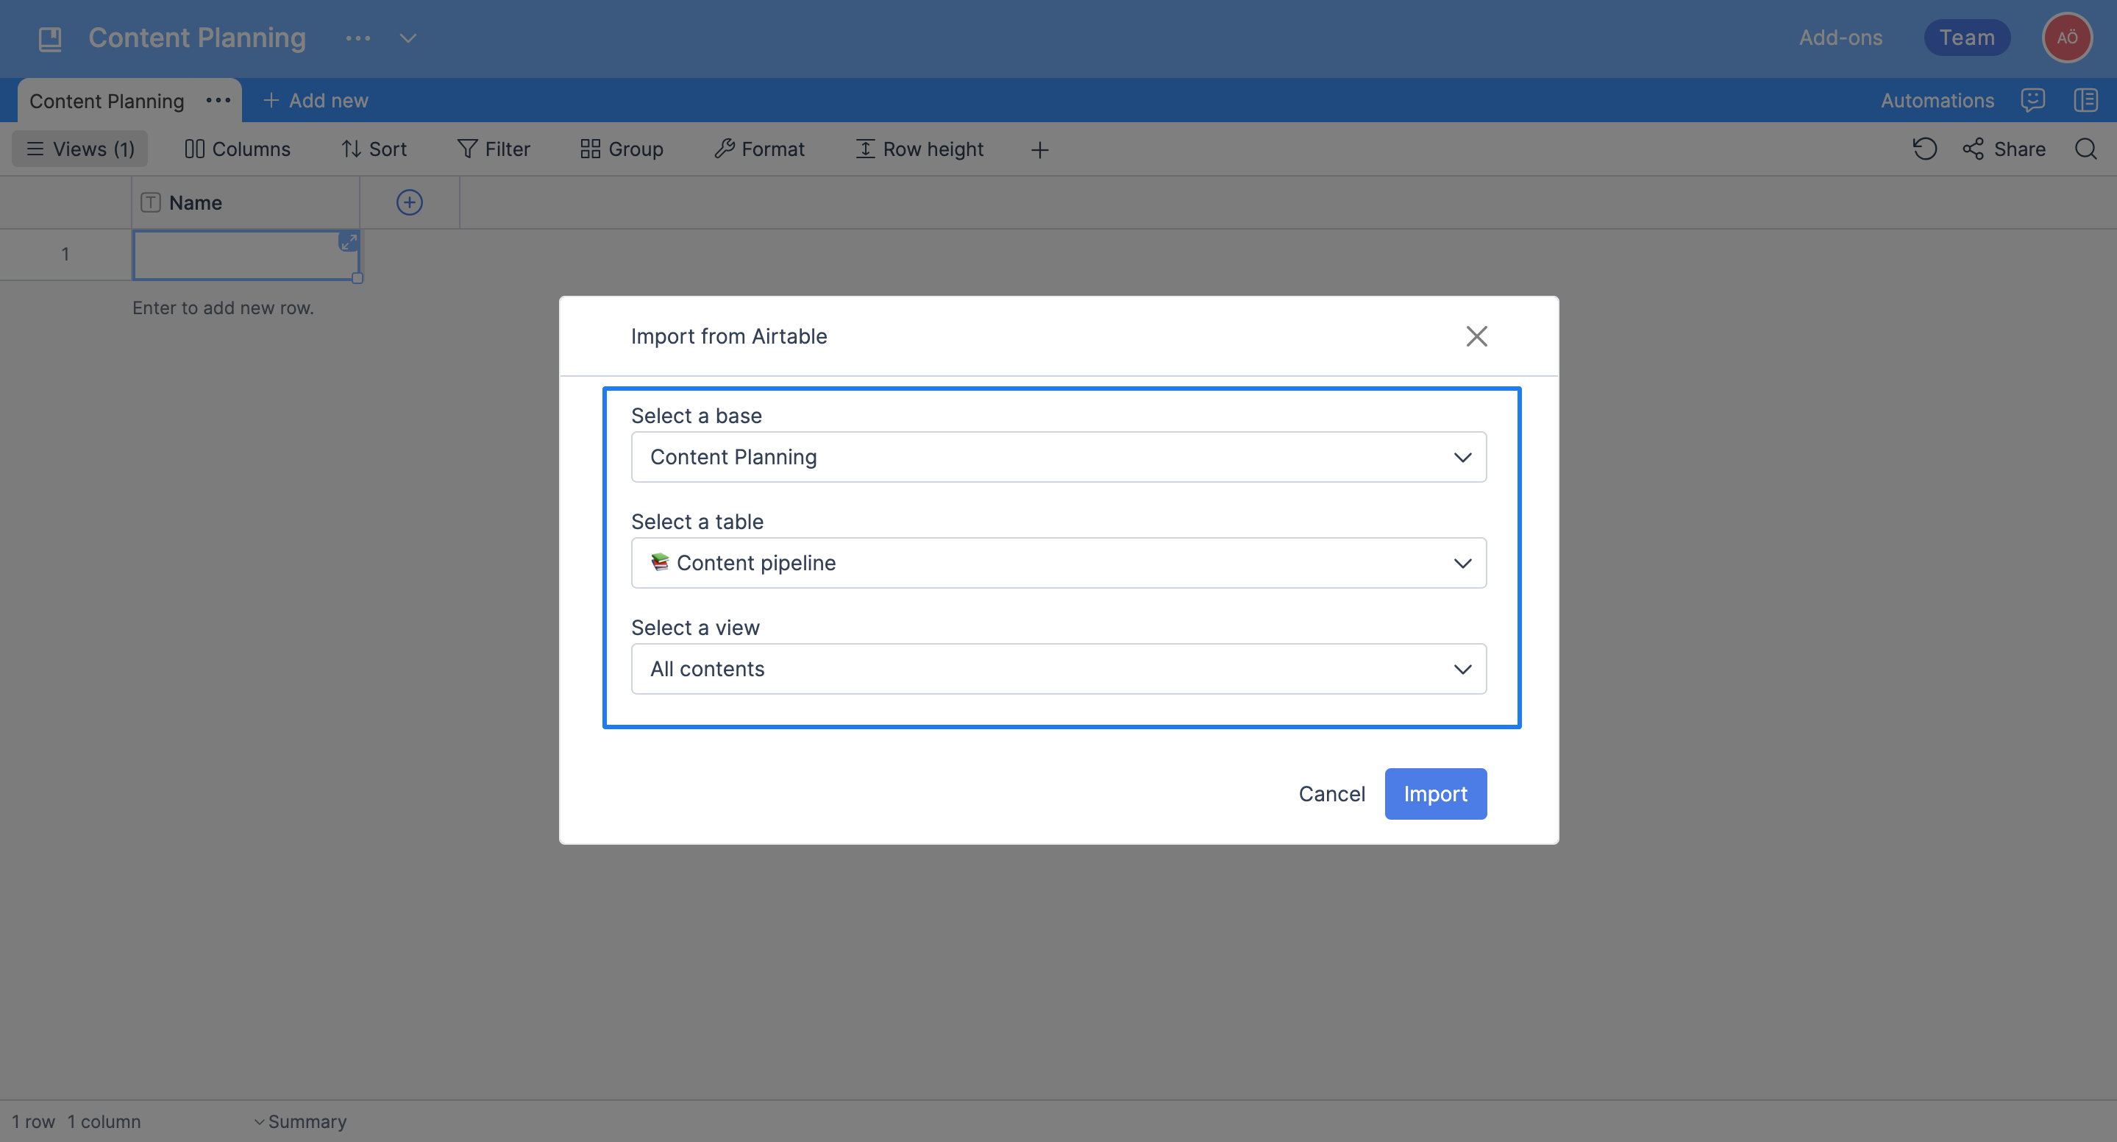2117x1142 pixels.
Task: Open the Group settings
Action: (x=621, y=149)
